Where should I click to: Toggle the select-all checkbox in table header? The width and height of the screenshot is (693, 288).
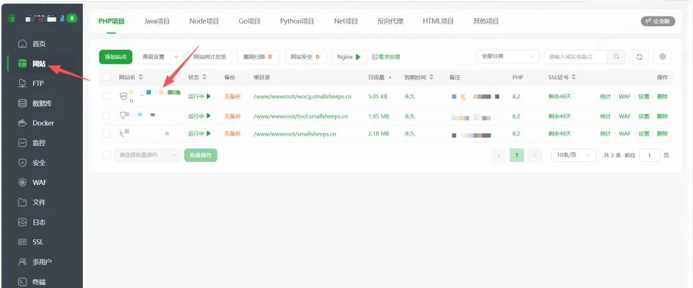pos(107,77)
